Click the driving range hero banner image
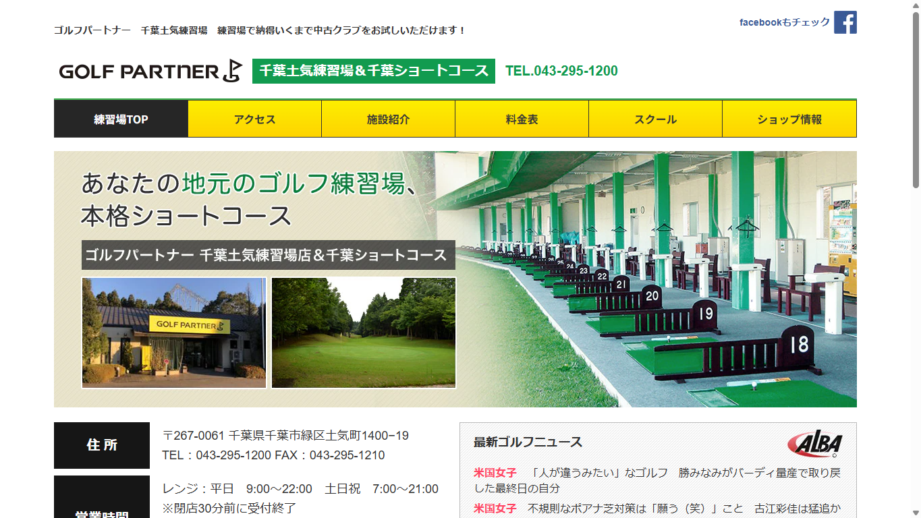 (455, 279)
